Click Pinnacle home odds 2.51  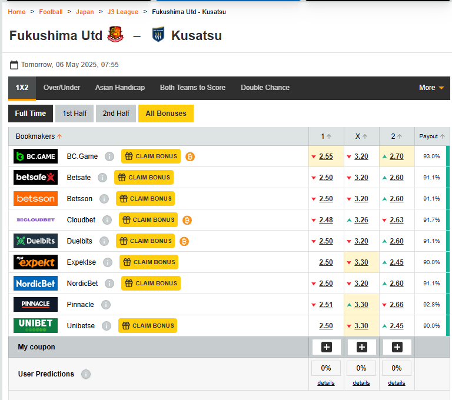pos(326,305)
